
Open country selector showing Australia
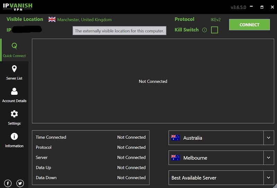221,138
